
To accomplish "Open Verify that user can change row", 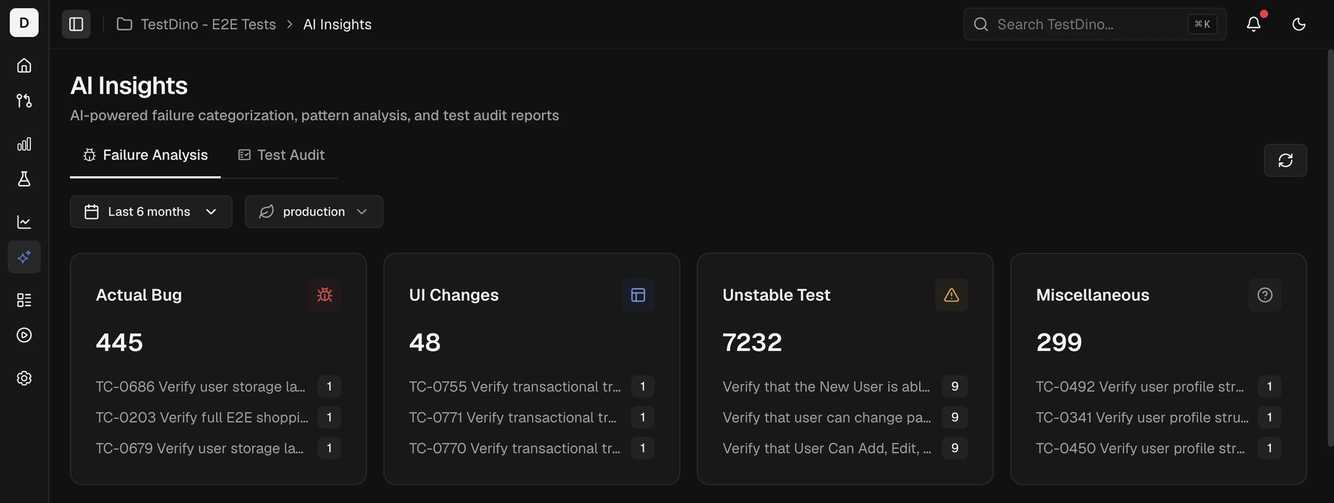I will tap(845, 417).
